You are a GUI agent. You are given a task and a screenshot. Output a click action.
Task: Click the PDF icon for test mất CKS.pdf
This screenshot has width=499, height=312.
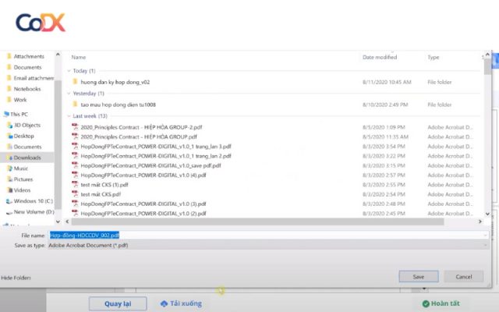click(x=76, y=194)
